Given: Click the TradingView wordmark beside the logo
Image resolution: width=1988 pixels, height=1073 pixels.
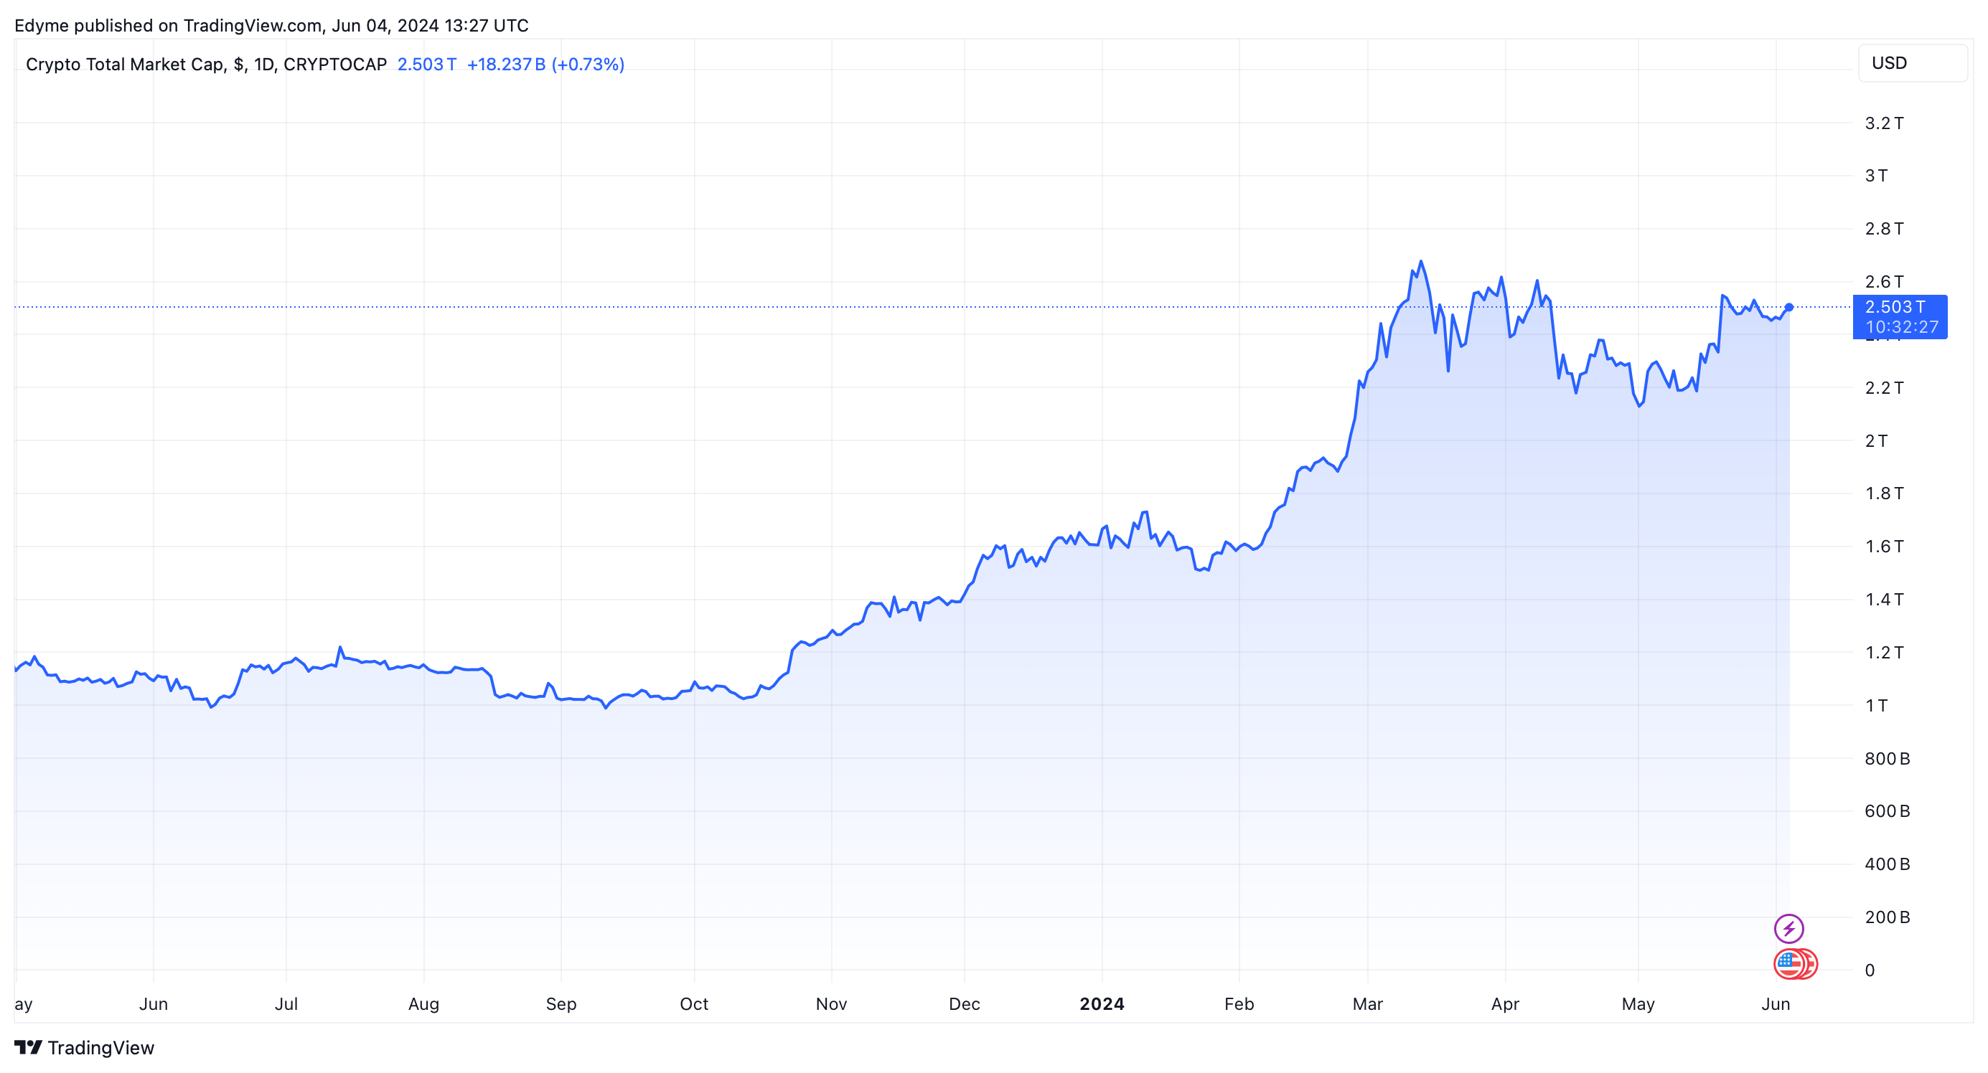Looking at the screenshot, I should point(101,1048).
